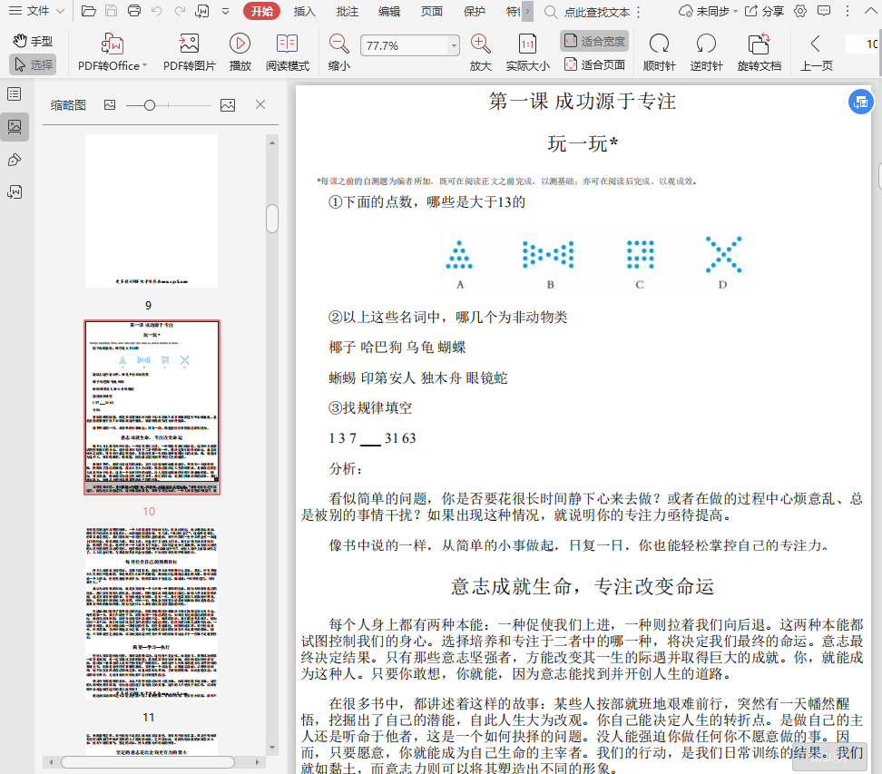The image size is (882, 774).
Task: Click the redo arrow icon
Action: click(180, 11)
